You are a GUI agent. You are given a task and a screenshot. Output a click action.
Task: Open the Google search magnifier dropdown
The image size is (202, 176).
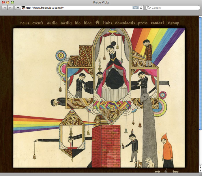pyautogui.click(x=149, y=8)
